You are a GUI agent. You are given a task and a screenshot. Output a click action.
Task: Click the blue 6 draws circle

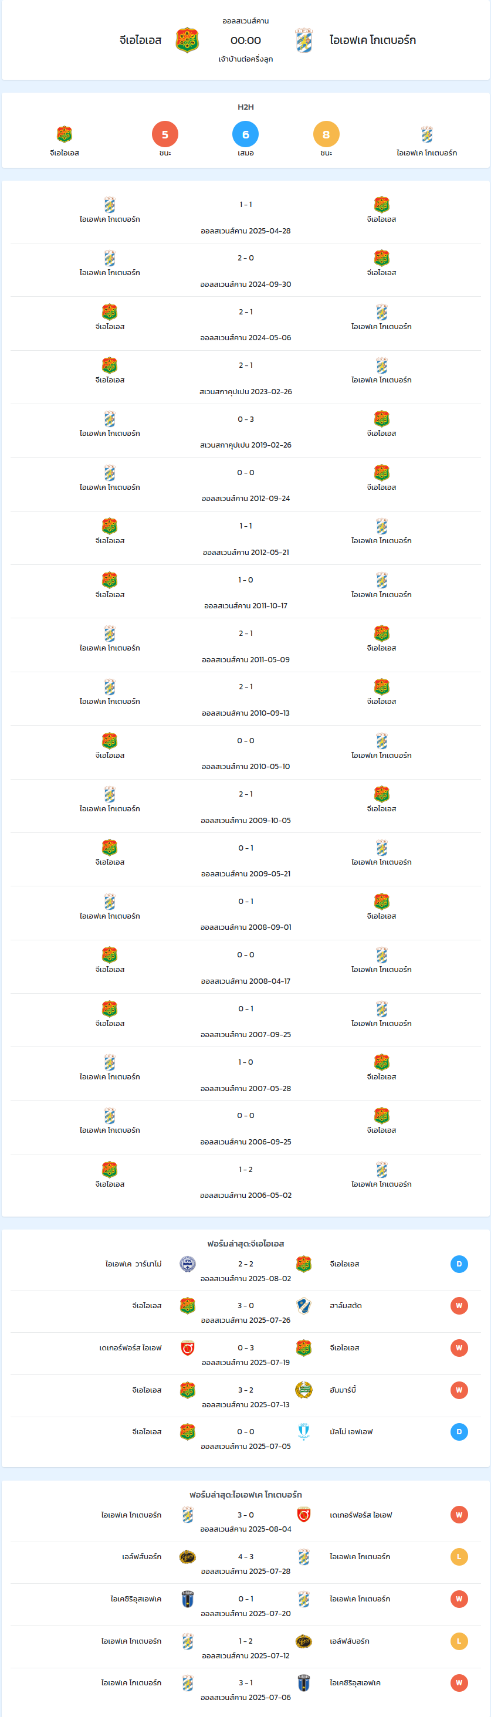pyautogui.click(x=246, y=134)
